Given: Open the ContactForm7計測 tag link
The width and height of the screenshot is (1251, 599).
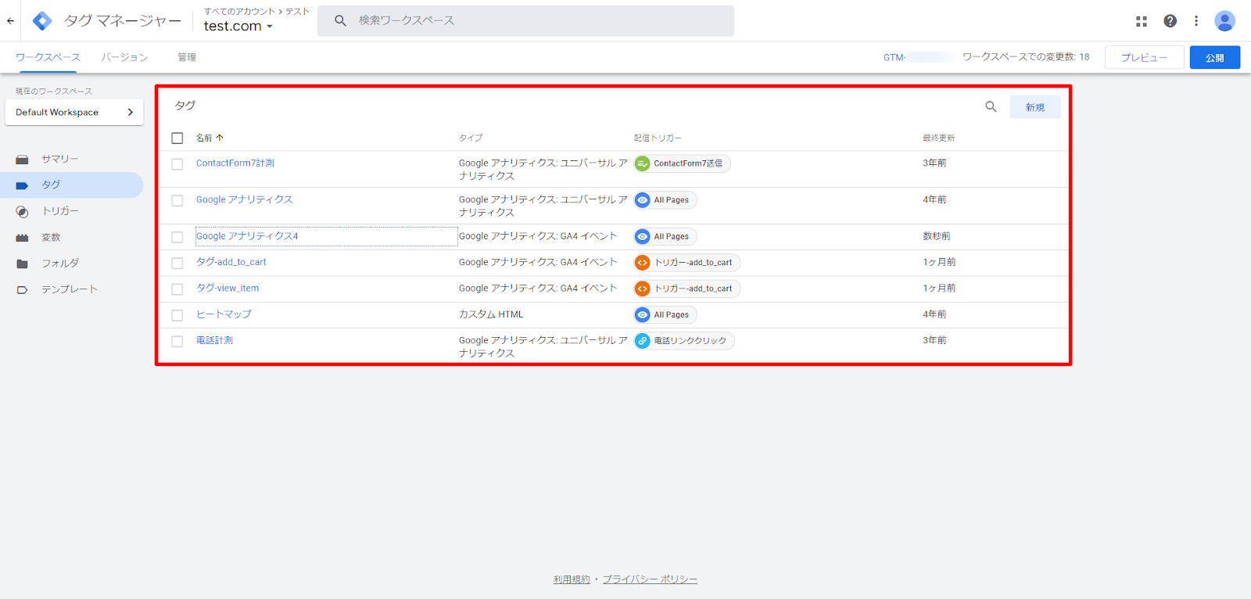Looking at the screenshot, I should click(235, 163).
